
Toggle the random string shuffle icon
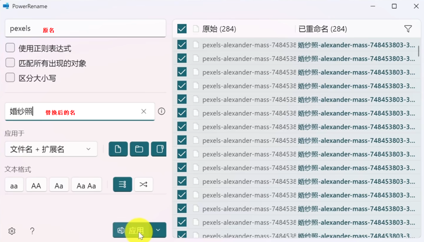(144, 184)
